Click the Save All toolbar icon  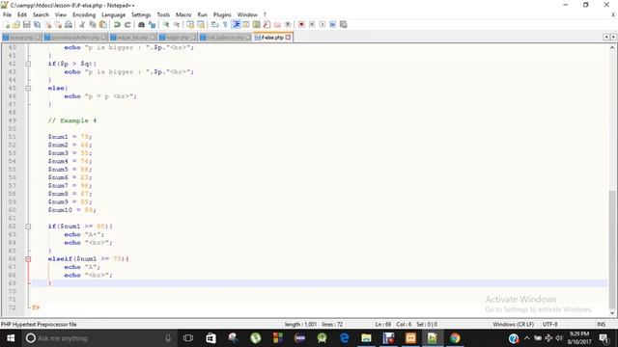point(37,24)
